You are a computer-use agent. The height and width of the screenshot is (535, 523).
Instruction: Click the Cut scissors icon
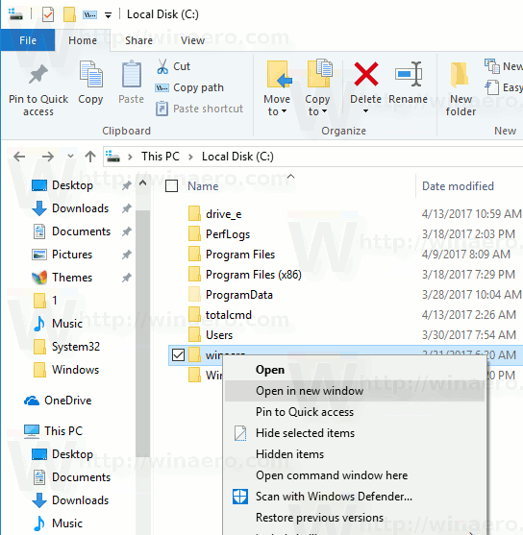(162, 66)
